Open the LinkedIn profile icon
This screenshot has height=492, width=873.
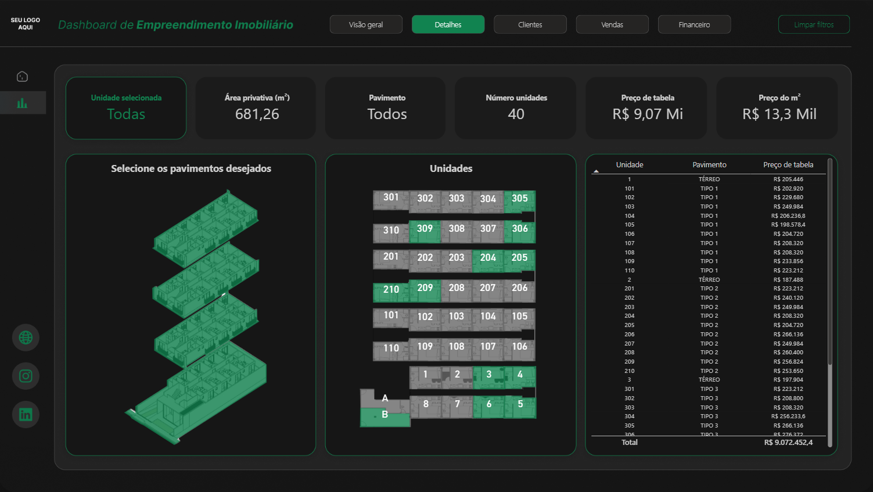click(26, 414)
